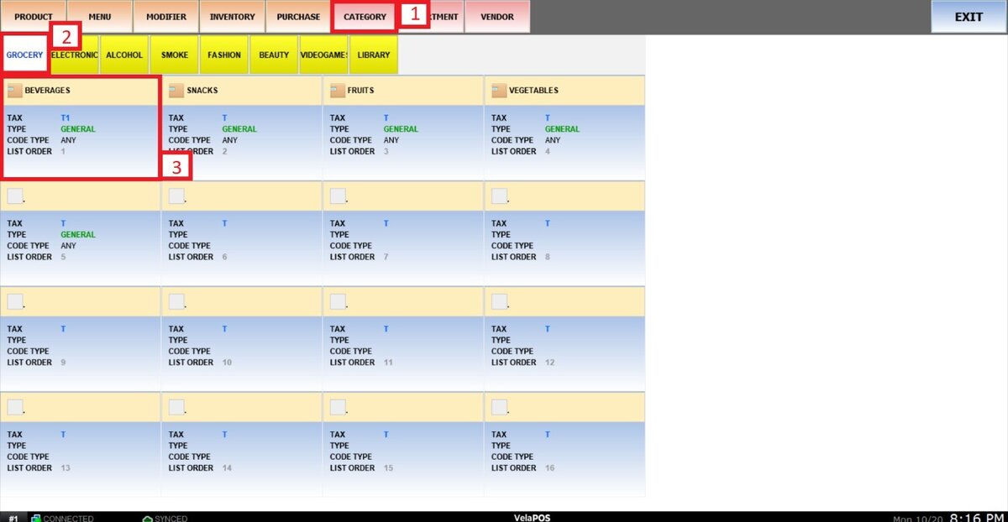
Task: Click the SNACKS category title
Action: coord(202,91)
